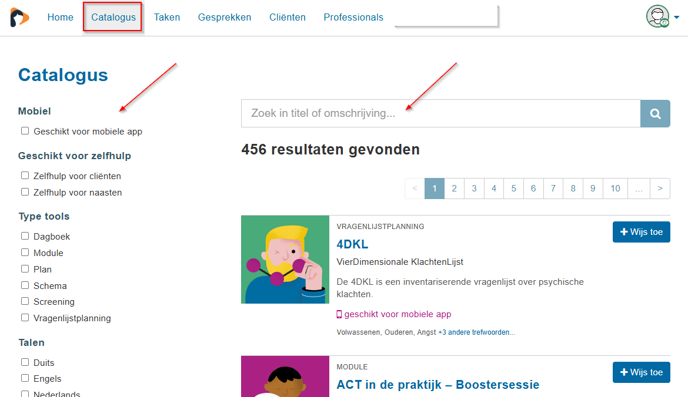The width and height of the screenshot is (688, 397).
Task: Tick 'Geschikt voor mobiele app' checkbox
Action: coord(25,130)
